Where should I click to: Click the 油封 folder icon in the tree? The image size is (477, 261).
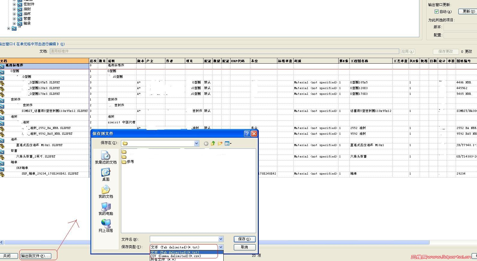[20, 9]
